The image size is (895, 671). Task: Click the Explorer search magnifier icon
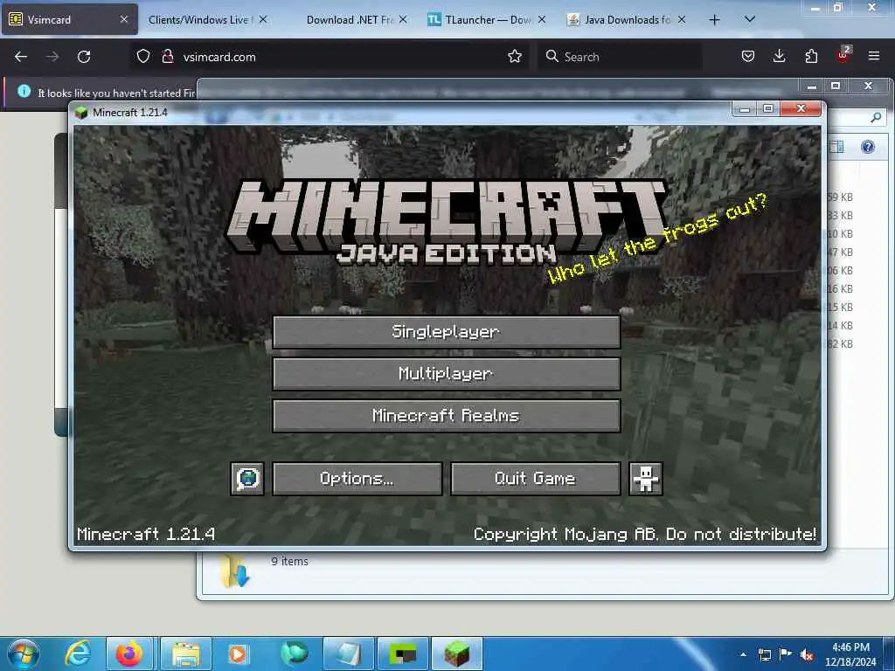[x=876, y=117]
